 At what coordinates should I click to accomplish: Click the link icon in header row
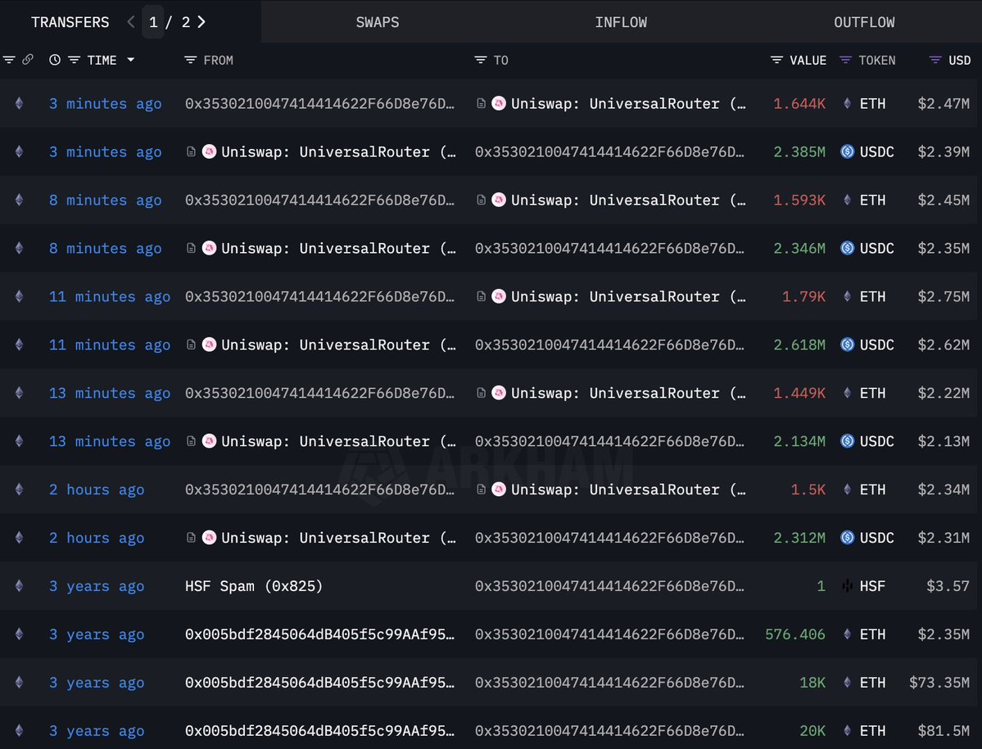[x=28, y=60]
